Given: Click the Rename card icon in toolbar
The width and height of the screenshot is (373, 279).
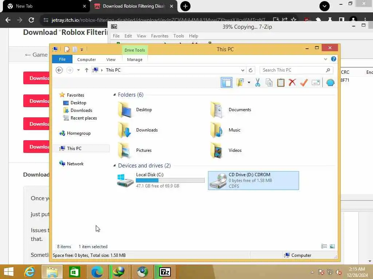Looking at the screenshot, I should coord(316,82).
